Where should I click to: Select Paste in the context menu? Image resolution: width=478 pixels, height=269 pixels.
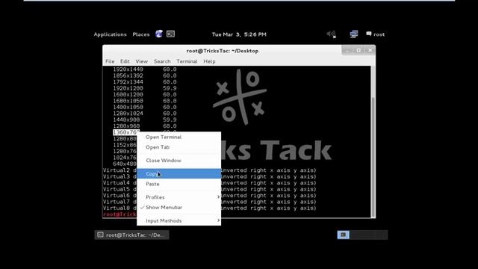tap(179, 184)
